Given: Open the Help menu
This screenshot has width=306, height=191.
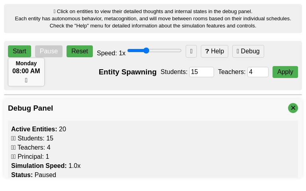Looking at the screenshot, I should coord(214,51).
